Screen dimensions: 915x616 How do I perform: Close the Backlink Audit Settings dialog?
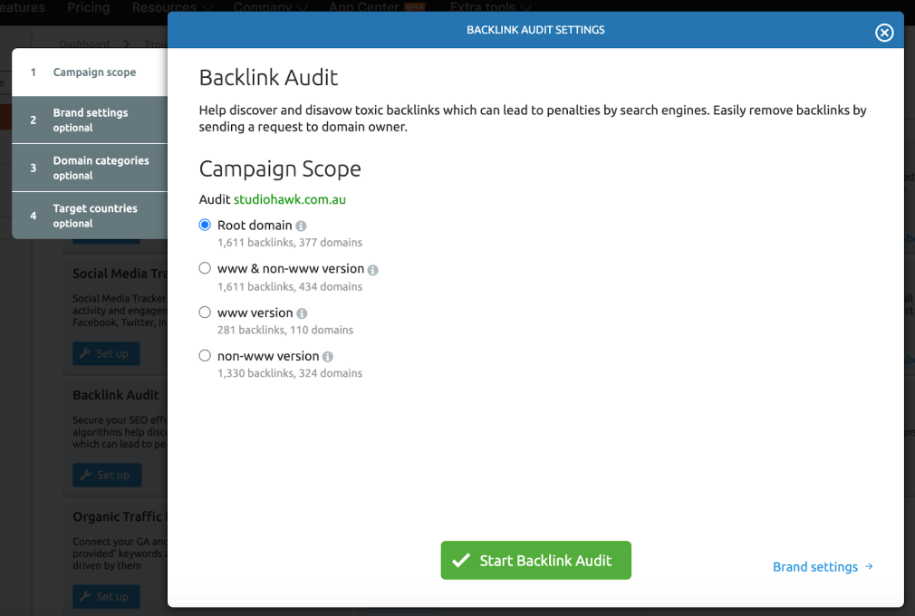tap(884, 33)
